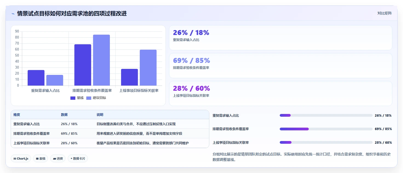Viewport: 403px width, 173px height.
Task: Click chart axis label 上线事项目标指标关联率
Action: point(139,90)
